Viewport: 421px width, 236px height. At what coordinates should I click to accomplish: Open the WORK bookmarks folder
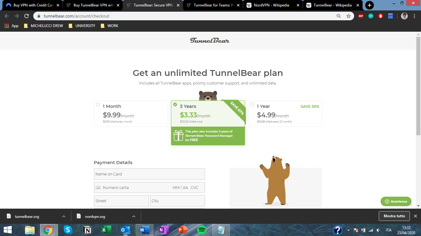(109, 26)
